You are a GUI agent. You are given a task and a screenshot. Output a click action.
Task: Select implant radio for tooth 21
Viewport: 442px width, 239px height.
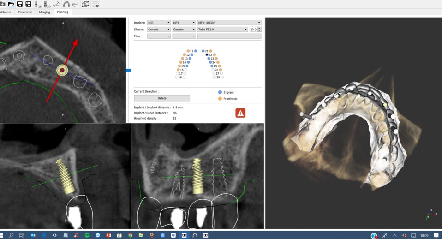203,51
